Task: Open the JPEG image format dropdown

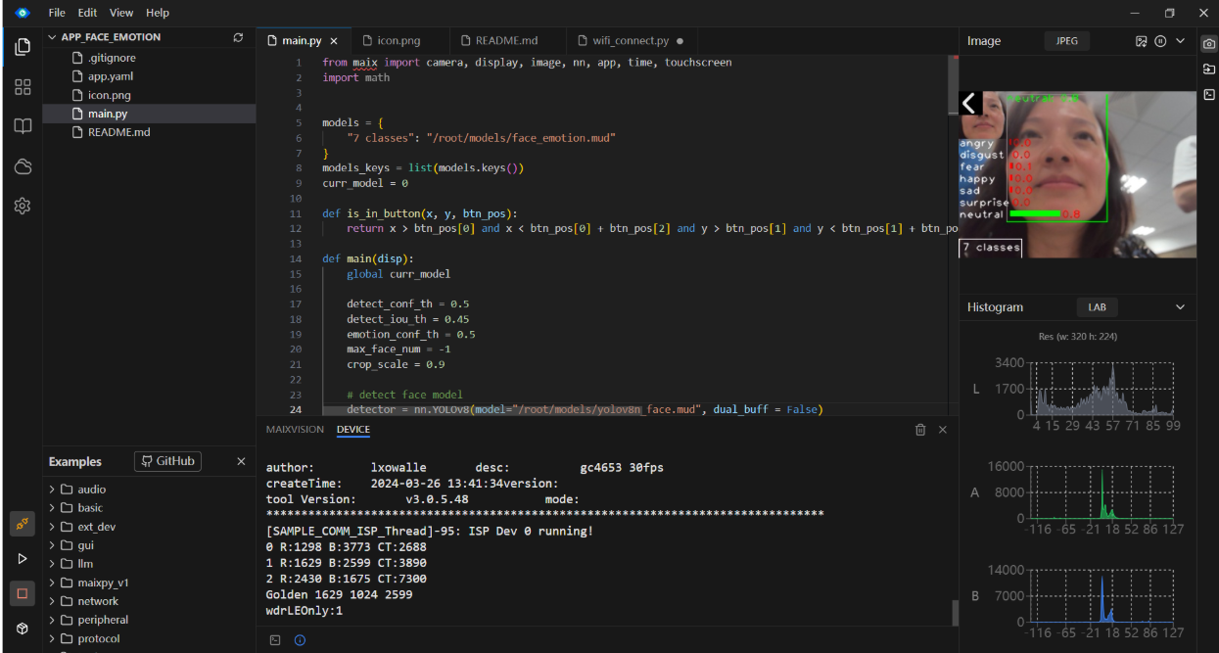Action: pos(1066,41)
